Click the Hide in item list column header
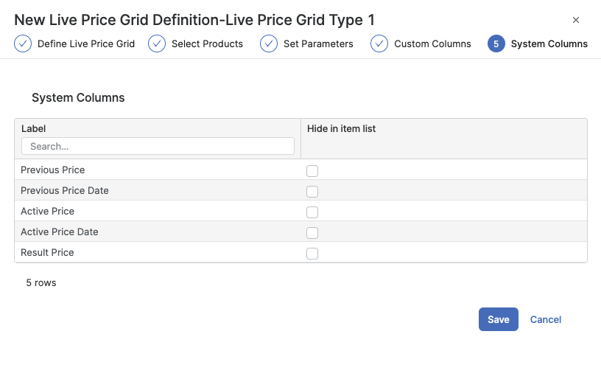Viewport: 601px width, 379px height. (x=342, y=129)
